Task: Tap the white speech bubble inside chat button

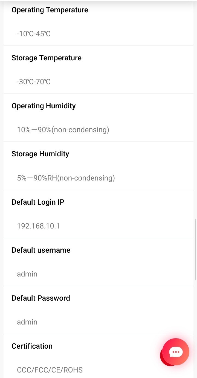Action: tap(176, 352)
